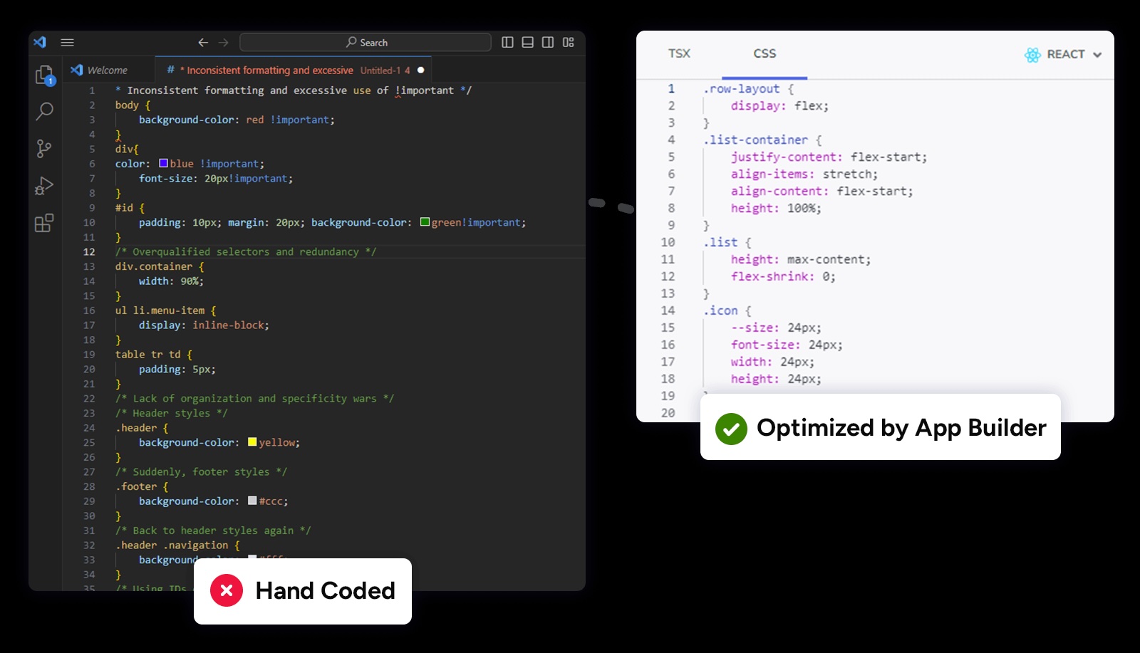Open the hamburger application menu

(68, 43)
